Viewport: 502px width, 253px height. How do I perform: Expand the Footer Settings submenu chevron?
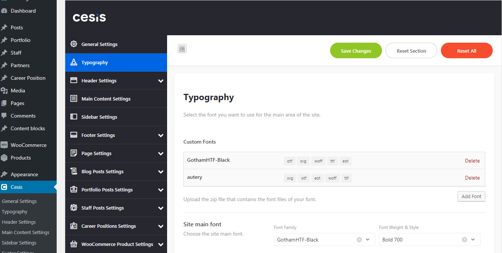[161, 135]
